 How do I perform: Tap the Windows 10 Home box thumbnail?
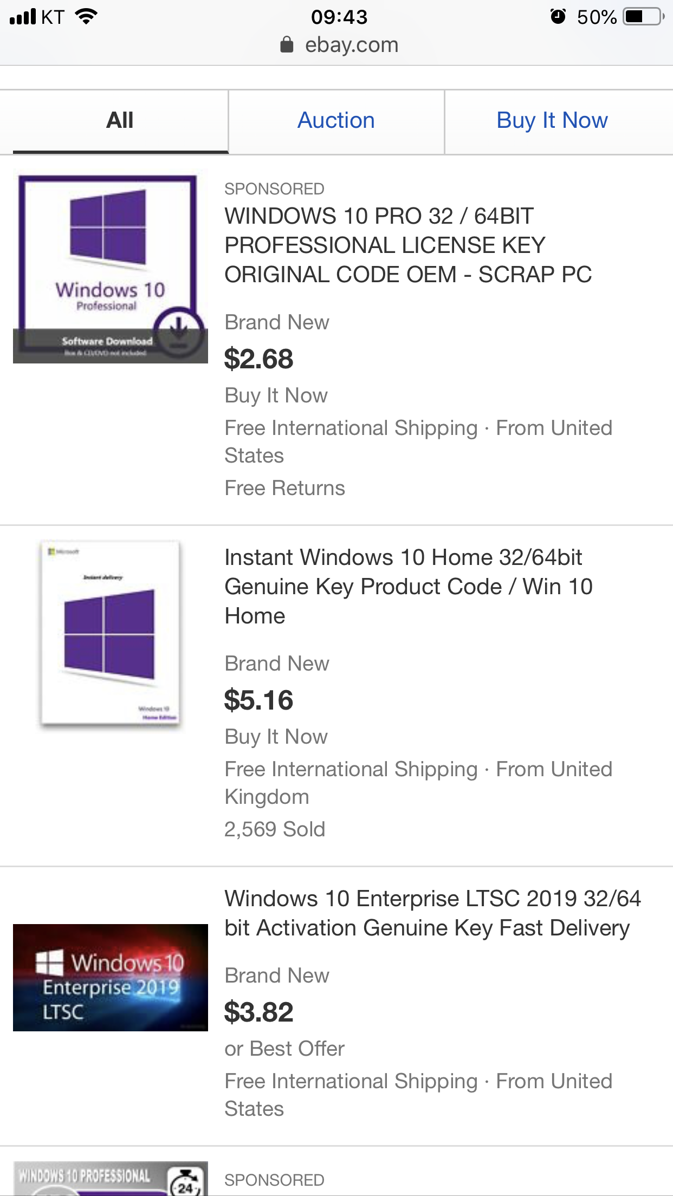point(110,633)
